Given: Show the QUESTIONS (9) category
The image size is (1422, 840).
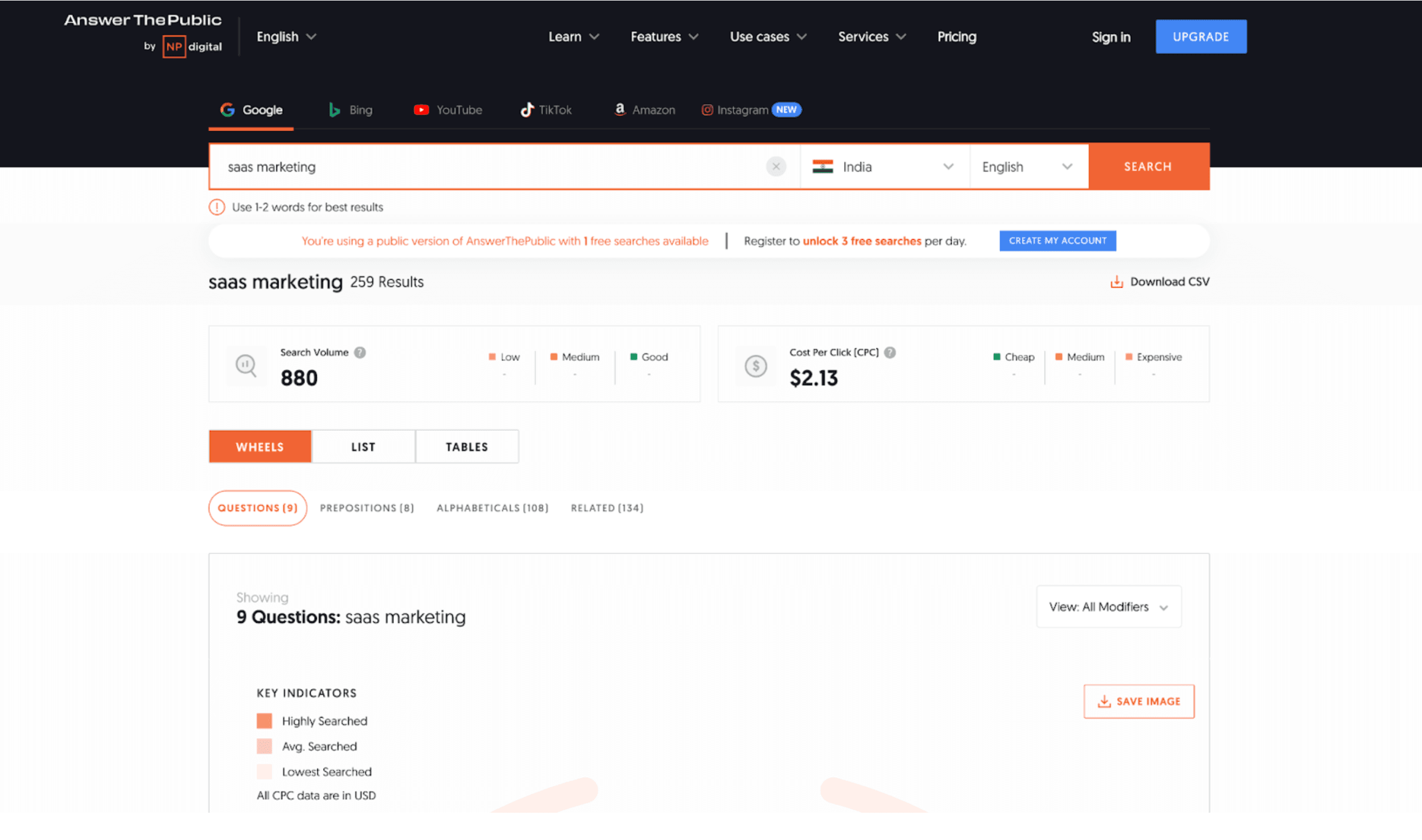Looking at the screenshot, I should tap(258, 508).
